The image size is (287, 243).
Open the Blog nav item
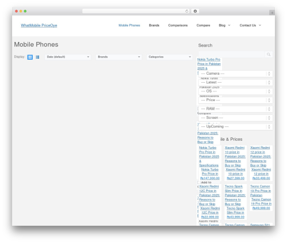222,25
